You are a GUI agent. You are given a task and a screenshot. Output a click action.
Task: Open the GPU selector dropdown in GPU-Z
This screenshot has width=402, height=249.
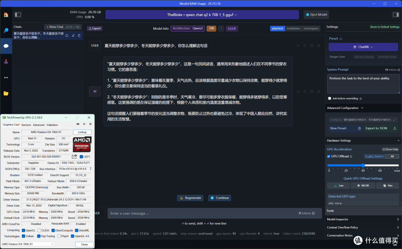coord(28,244)
